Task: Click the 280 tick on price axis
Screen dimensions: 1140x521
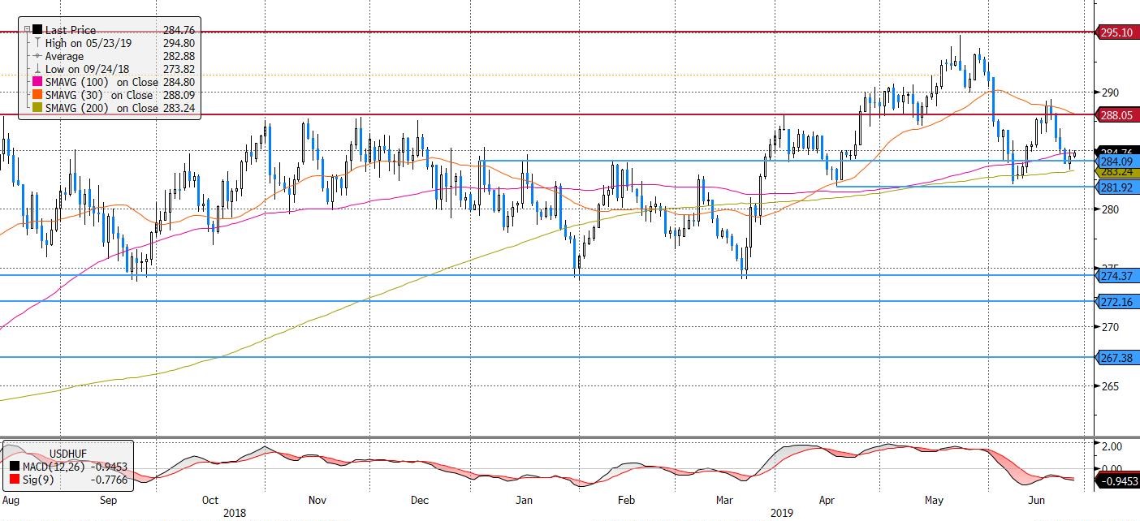Action: 1109,210
